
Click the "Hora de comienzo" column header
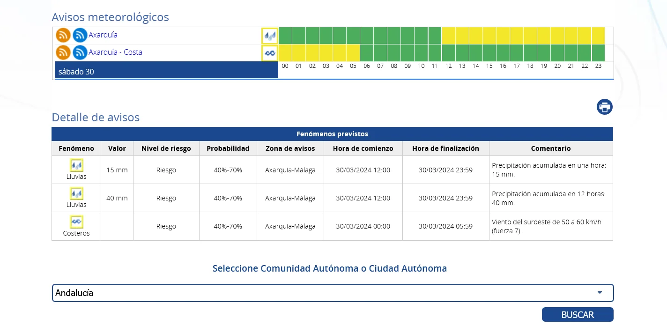(x=363, y=148)
